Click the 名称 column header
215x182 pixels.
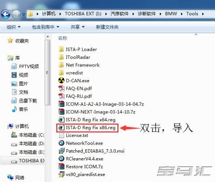coord(63,38)
